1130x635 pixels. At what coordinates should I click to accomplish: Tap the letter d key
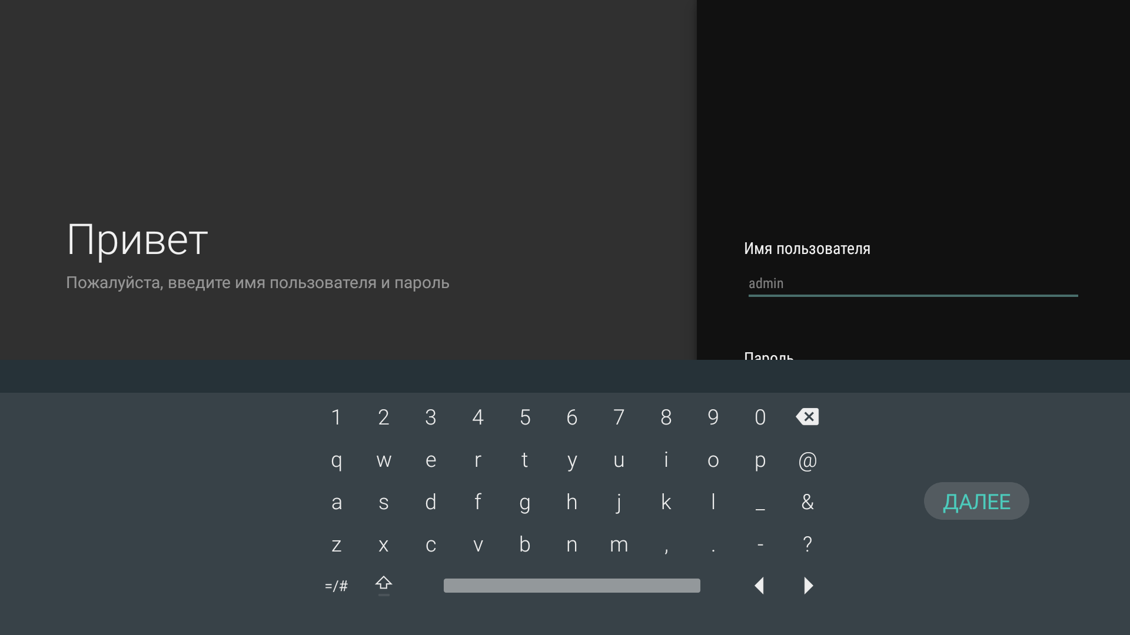pos(431,502)
